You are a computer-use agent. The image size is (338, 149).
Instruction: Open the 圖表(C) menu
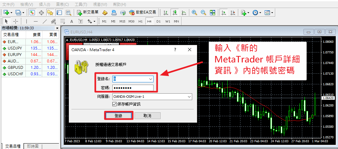click(x=62, y=4)
